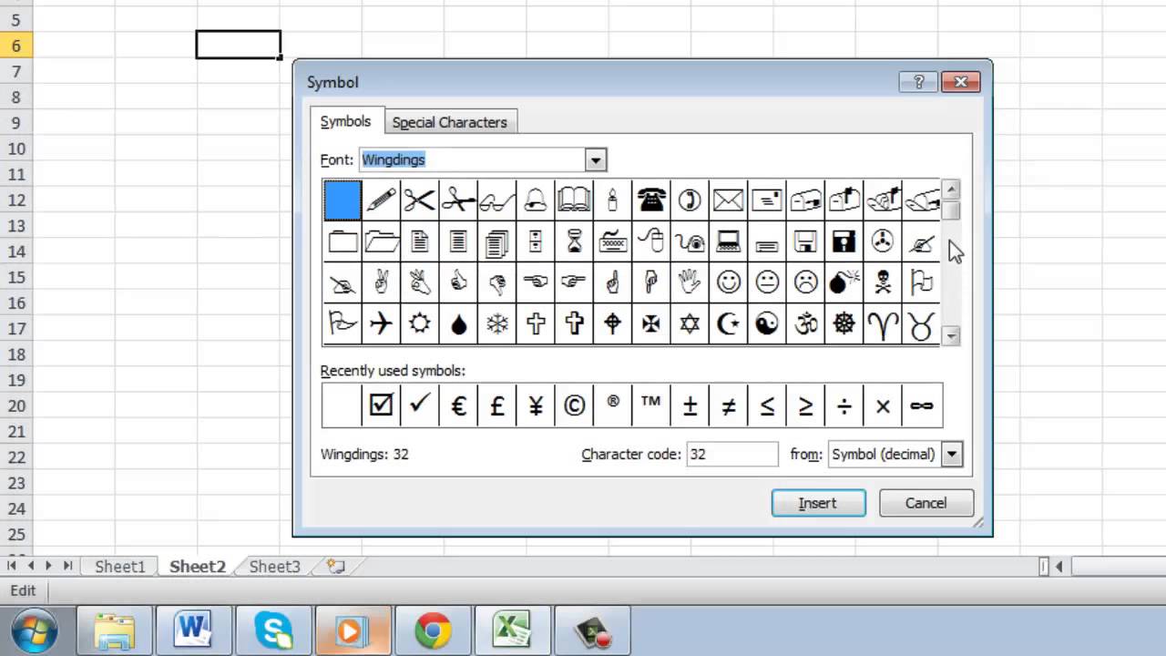Click inside the Character code field
The height and width of the screenshot is (656, 1166).
pyautogui.click(x=731, y=454)
